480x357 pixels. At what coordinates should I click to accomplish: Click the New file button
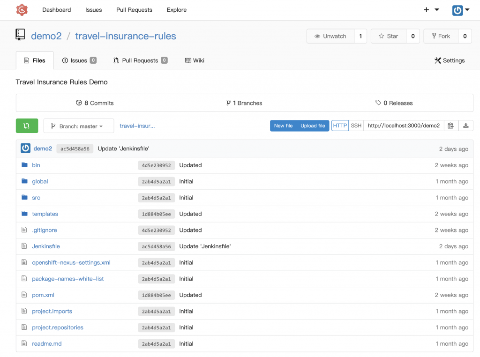coord(283,126)
